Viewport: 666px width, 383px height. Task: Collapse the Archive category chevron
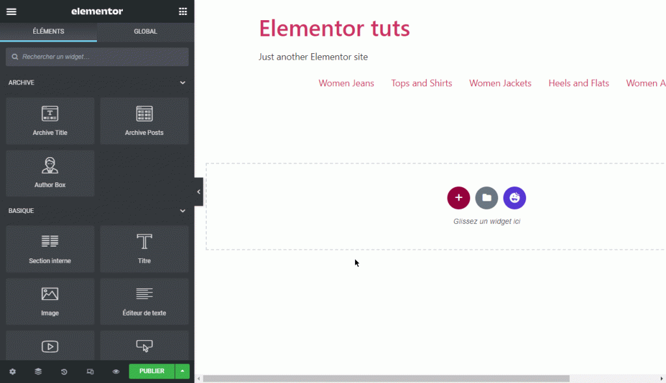click(183, 82)
